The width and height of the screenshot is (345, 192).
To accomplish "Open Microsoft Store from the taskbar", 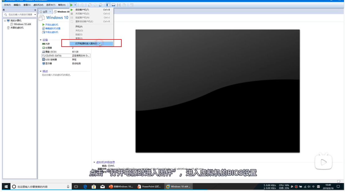I will [x=94, y=186].
